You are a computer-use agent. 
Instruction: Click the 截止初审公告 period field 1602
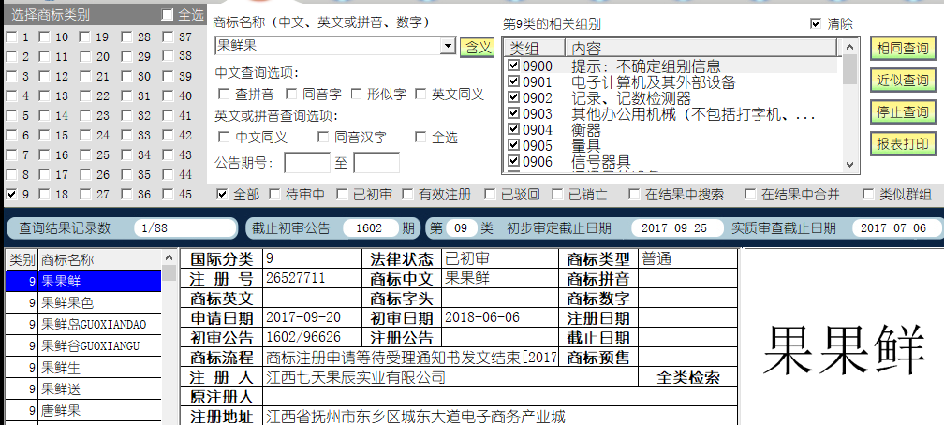coord(370,228)
